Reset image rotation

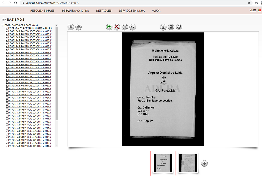tap(171, 27)
